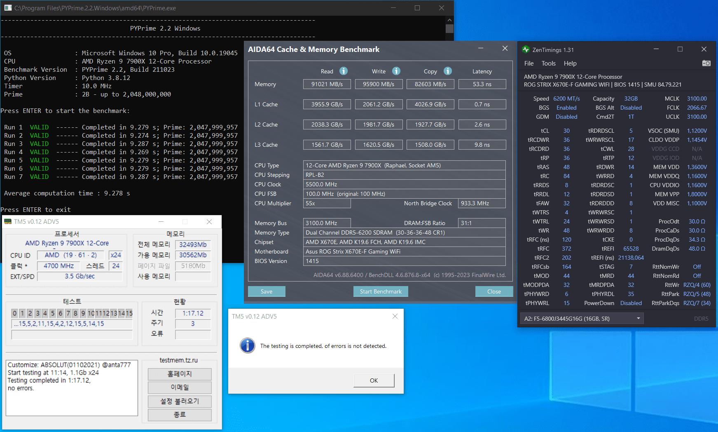Click the TM5 app icon in title bar
Viewport: 718px width, 432px height.
point(8,221)
